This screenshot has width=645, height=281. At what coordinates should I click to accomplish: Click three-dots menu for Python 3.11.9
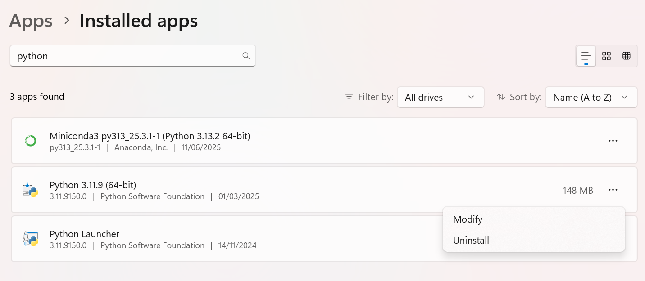click(x=613, y=190)
